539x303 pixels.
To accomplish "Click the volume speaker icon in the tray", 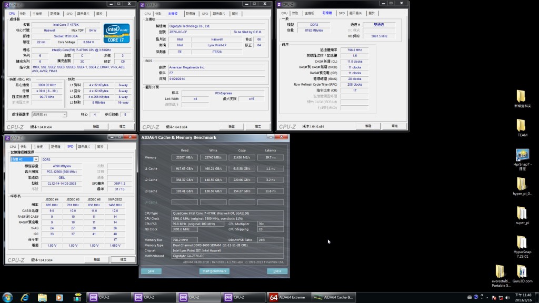I will [x=507, y=298].
